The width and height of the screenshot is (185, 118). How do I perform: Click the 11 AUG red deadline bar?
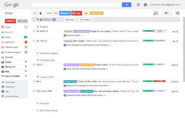(160, 81)
